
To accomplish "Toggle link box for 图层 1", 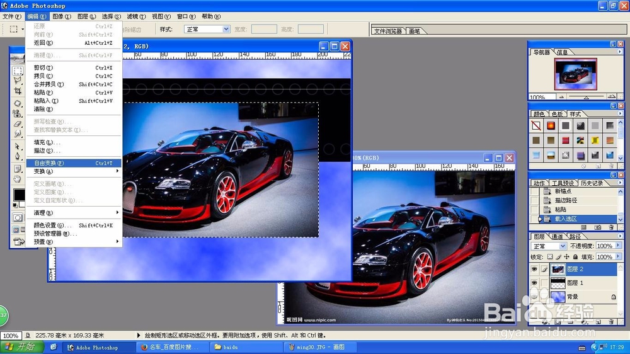I will (x=544, y=283).
